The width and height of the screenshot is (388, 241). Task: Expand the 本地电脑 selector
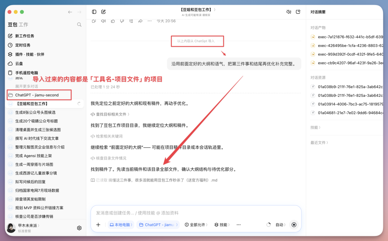tap(121, 225)
